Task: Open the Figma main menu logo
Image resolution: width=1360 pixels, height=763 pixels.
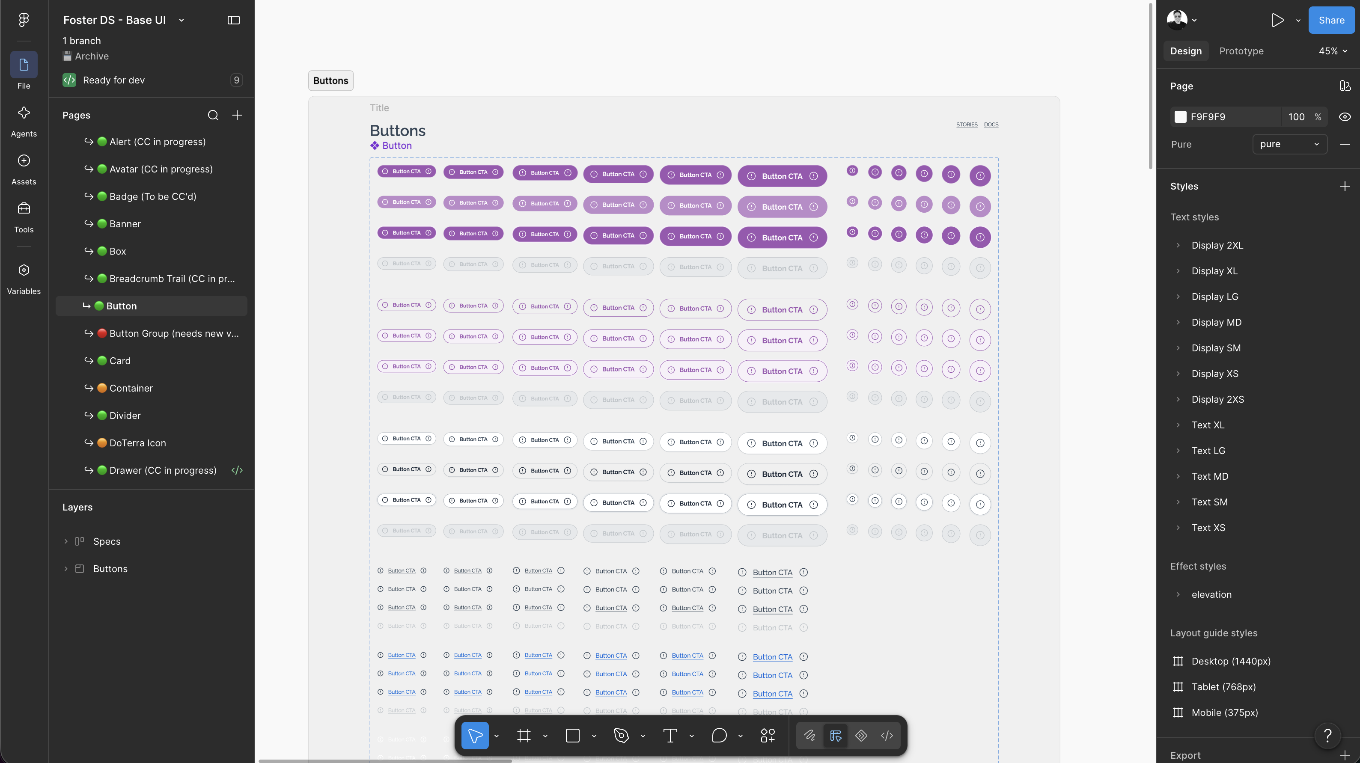Action: point(24,20)
